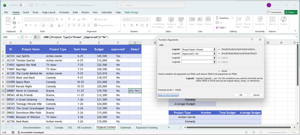This screenshot has width=300, height=135.
Task: Click the Insert Function fx icon
Action: tap(35, 37)
